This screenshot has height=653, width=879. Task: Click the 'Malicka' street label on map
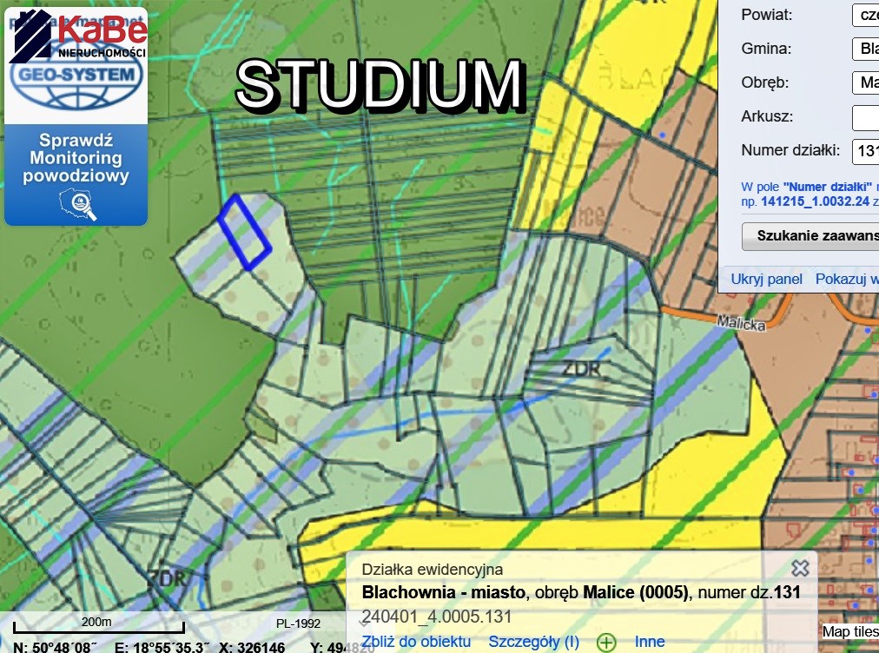[x=741, y=323]
